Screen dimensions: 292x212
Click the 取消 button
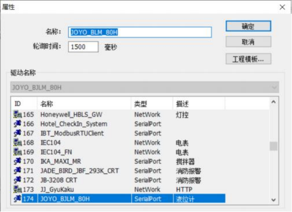pos(248,42)
